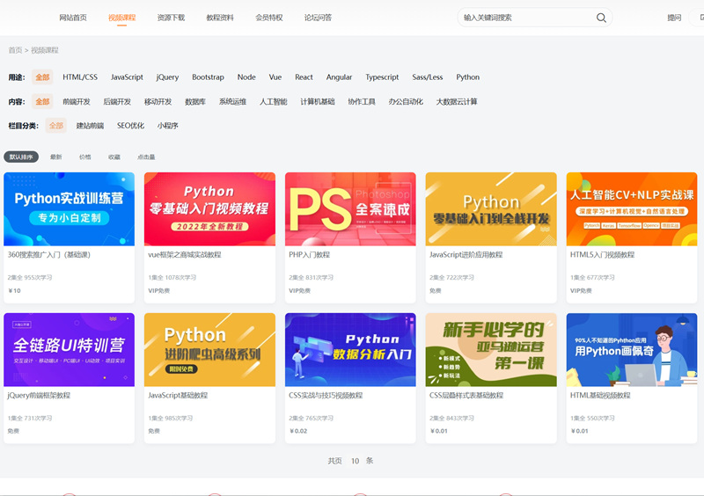Select the Python usage filter
Screen dimensions: 704x496
click(x=468, y=77)
